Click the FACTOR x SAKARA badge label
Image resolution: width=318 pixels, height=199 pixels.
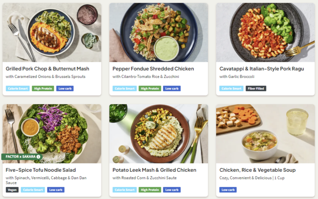[20, 157]
